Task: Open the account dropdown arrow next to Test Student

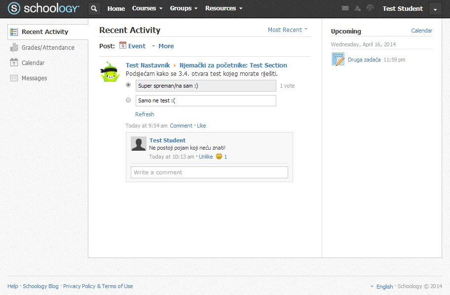Action: click(x=435, y=9)
